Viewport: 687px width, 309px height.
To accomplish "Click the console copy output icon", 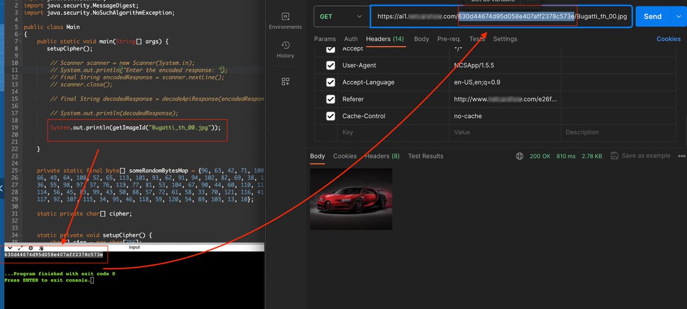I will tap(41, 248).
